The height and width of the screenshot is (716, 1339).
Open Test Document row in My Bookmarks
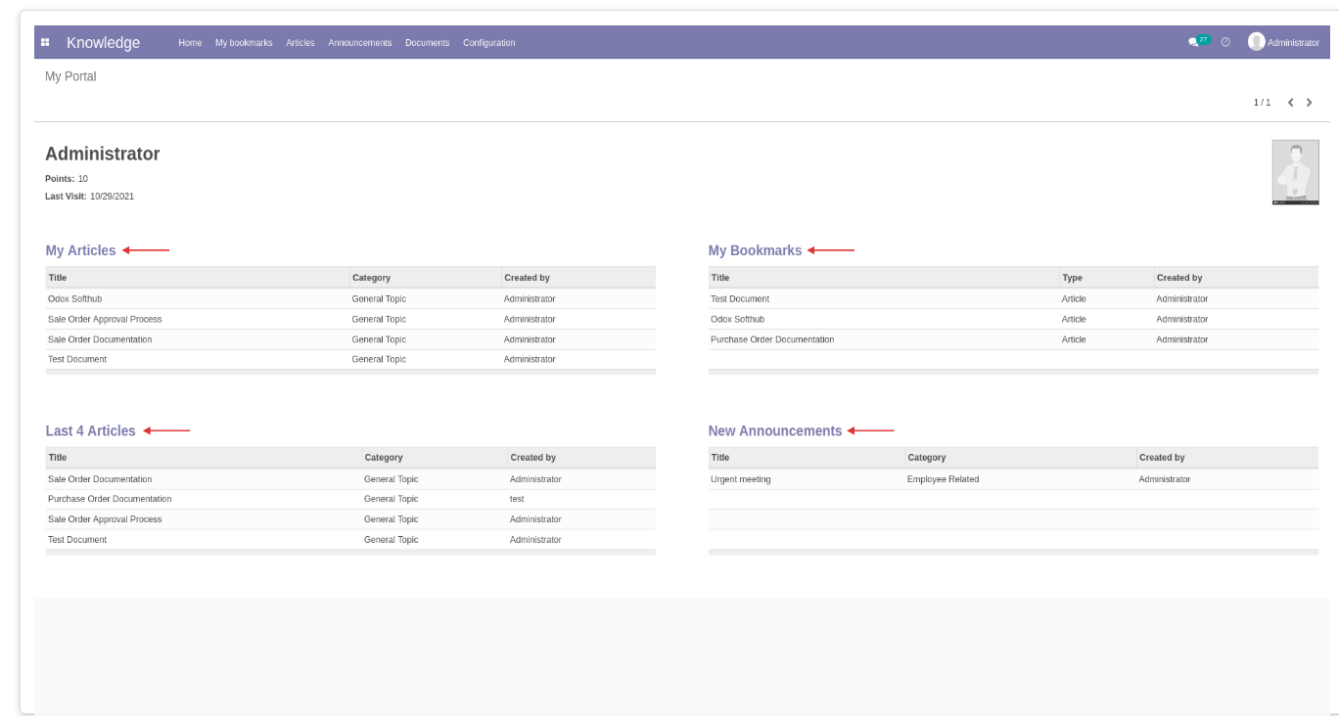click(x=1013, y=298)
